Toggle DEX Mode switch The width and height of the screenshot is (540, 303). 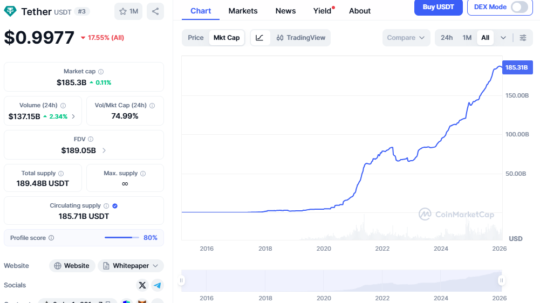[520, 7]
